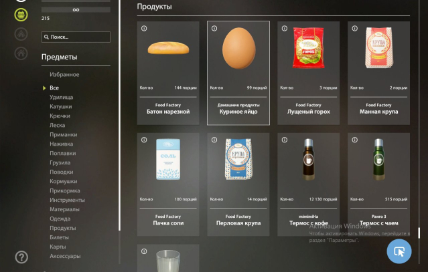
Task: Open the house icon in left sidebar
Action: pyautogui.click(x=21, y=53)
